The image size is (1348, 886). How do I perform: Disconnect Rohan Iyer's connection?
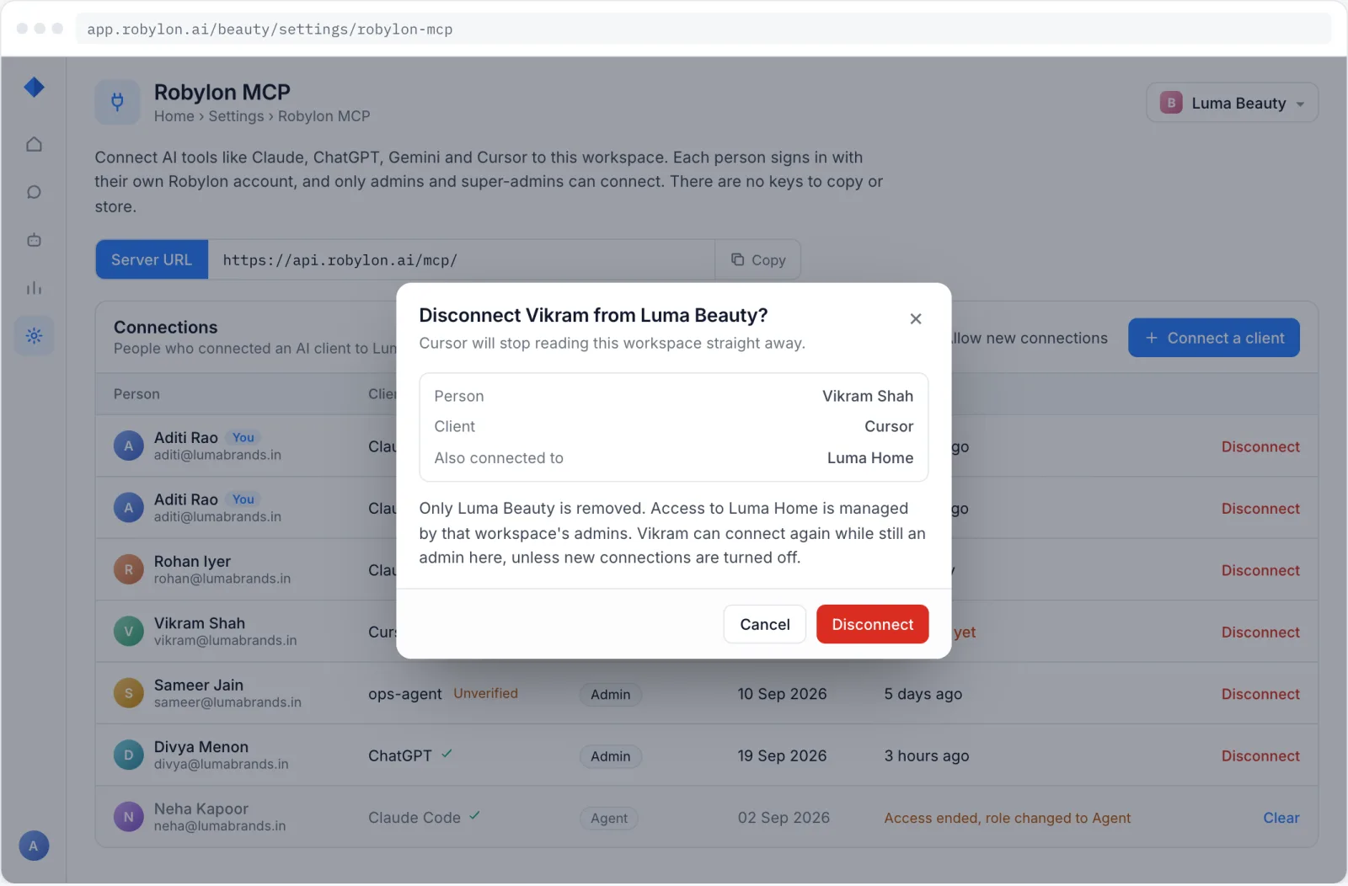point(1260,570)
